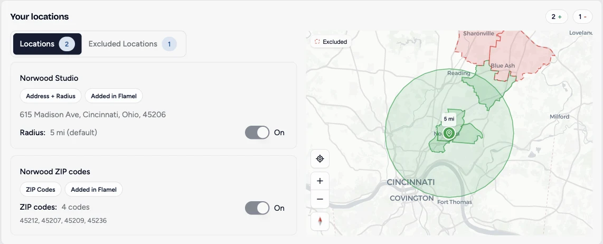Image resolution: width=603 pixels, height=244 pixels.
Task: Click the 5 mi radius label on map
Action: [449, 119]
